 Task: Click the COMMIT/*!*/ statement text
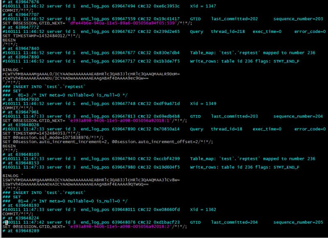click(10, 10)
